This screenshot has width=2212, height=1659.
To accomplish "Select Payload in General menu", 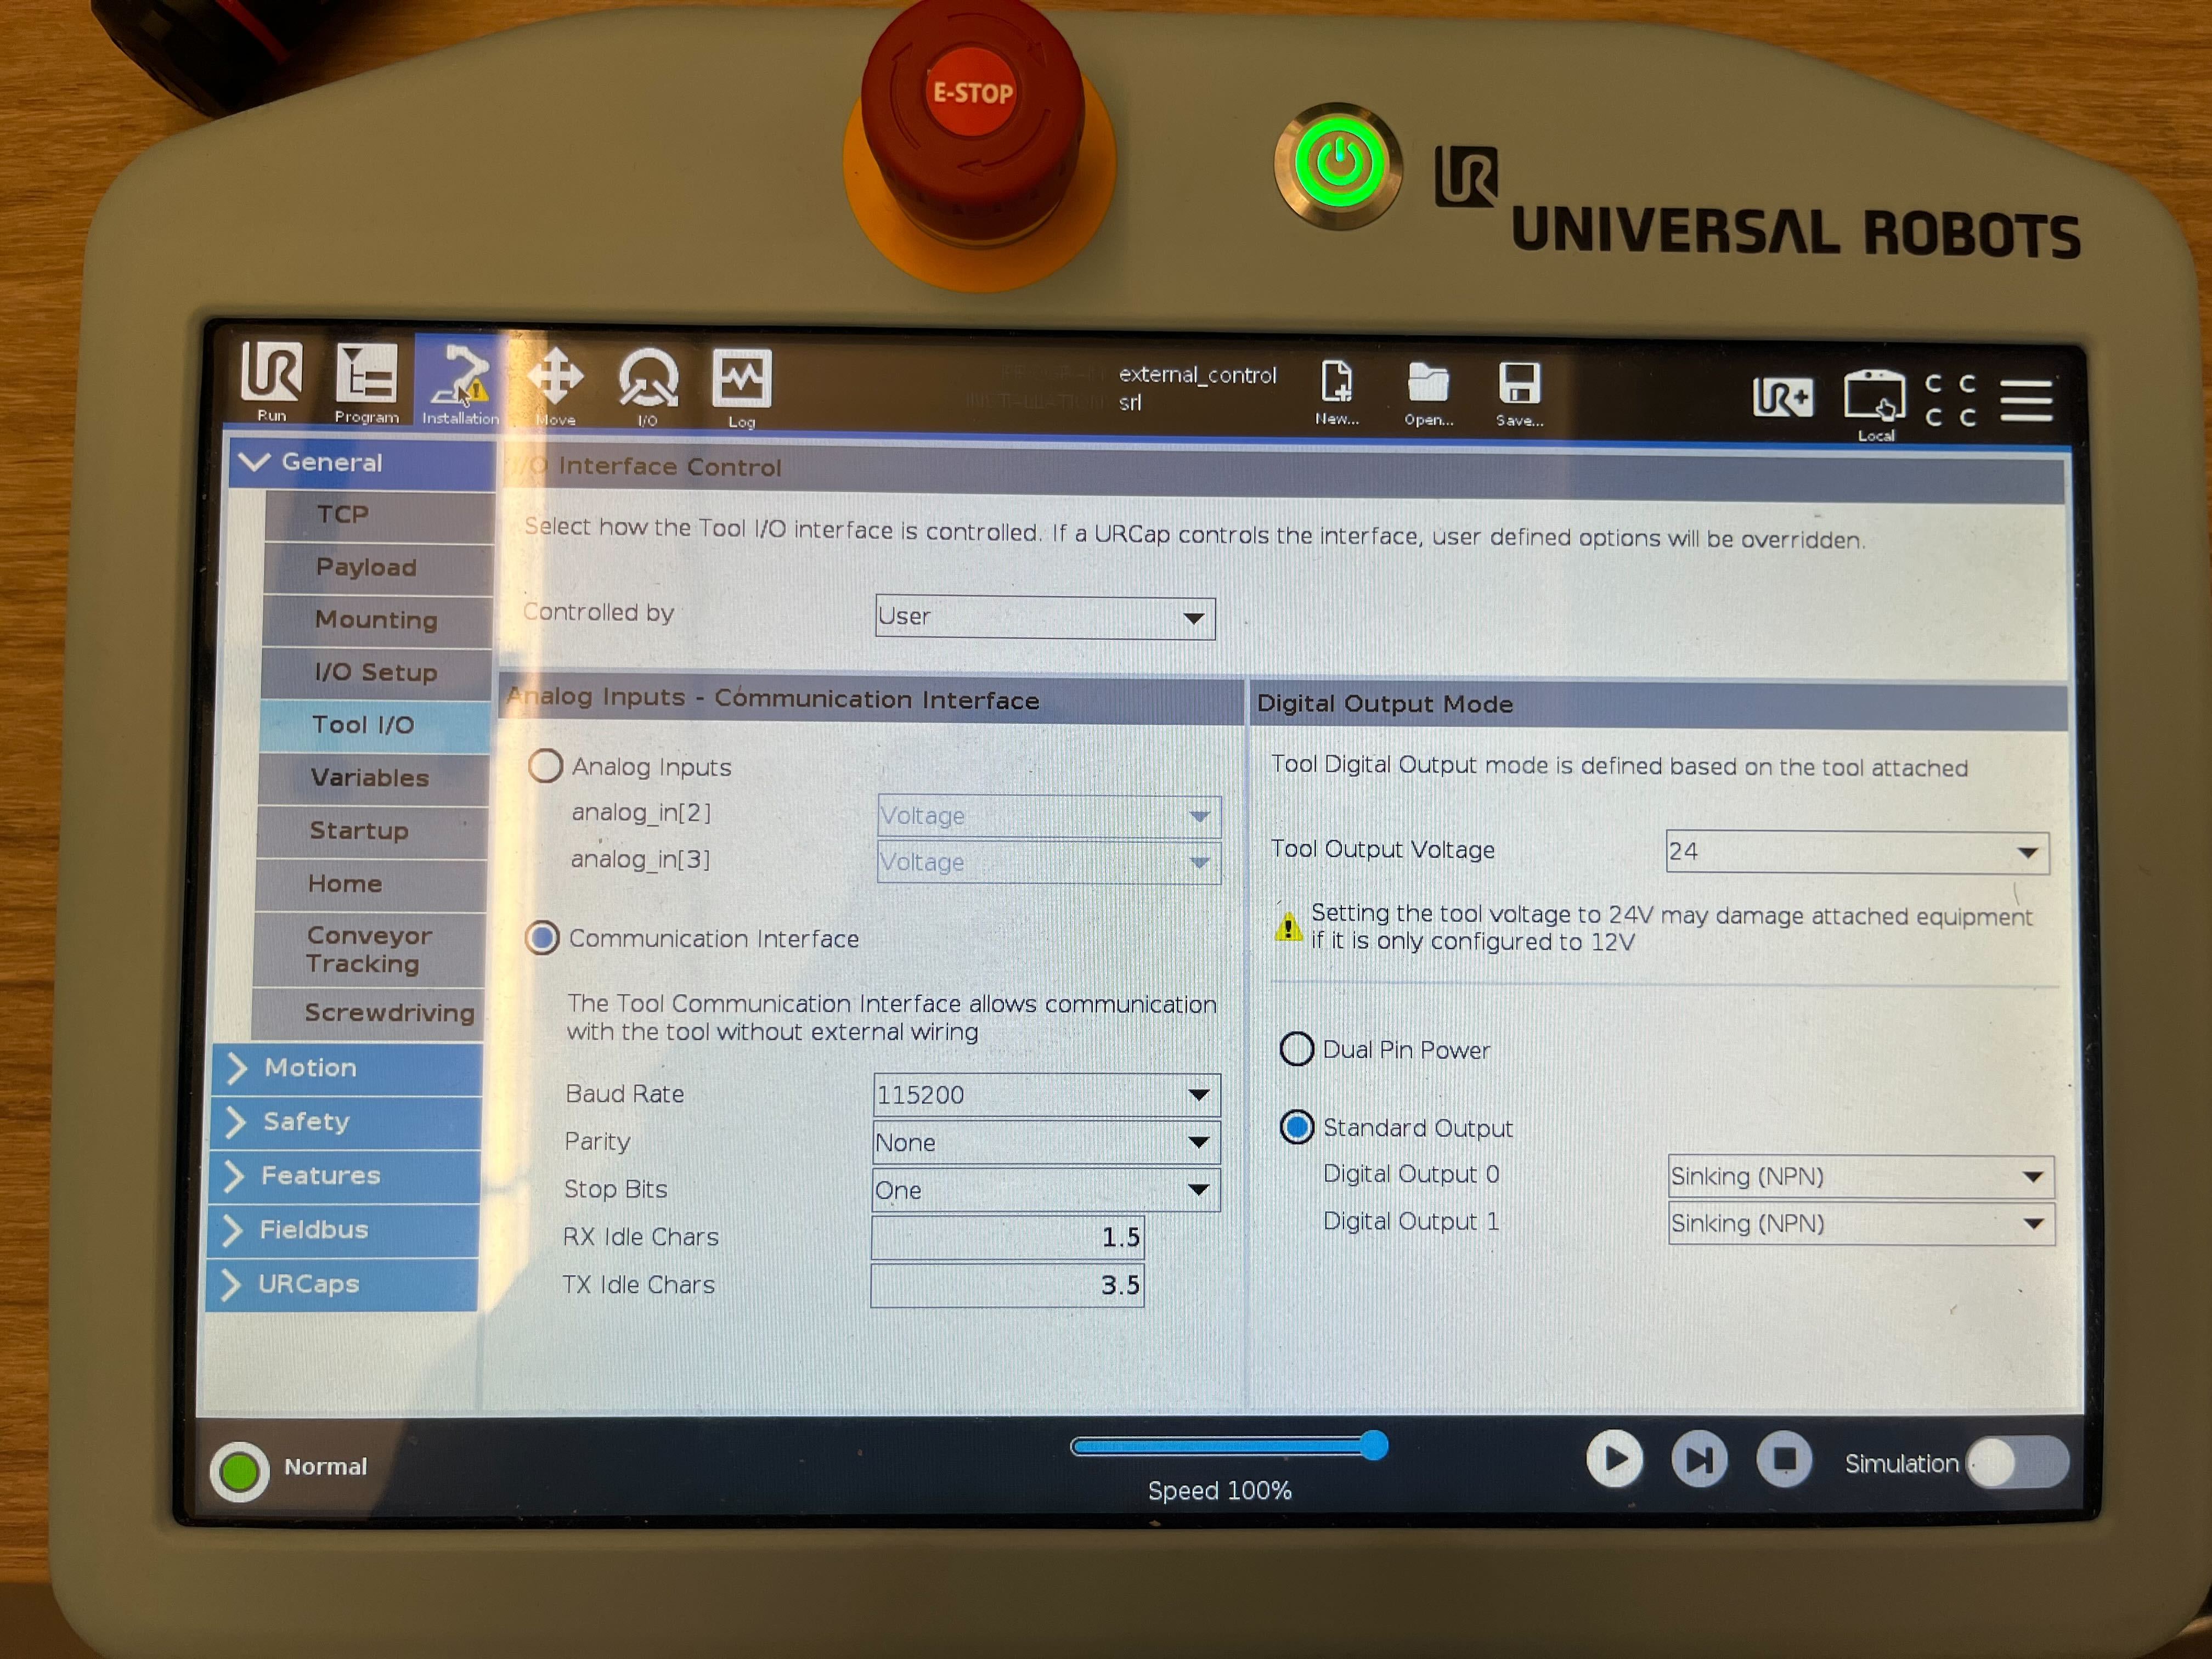I will [x=366, y=567].
